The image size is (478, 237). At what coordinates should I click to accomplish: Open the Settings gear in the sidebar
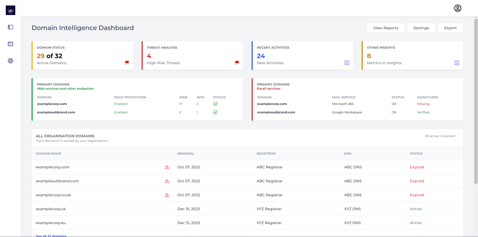point(10,60)
